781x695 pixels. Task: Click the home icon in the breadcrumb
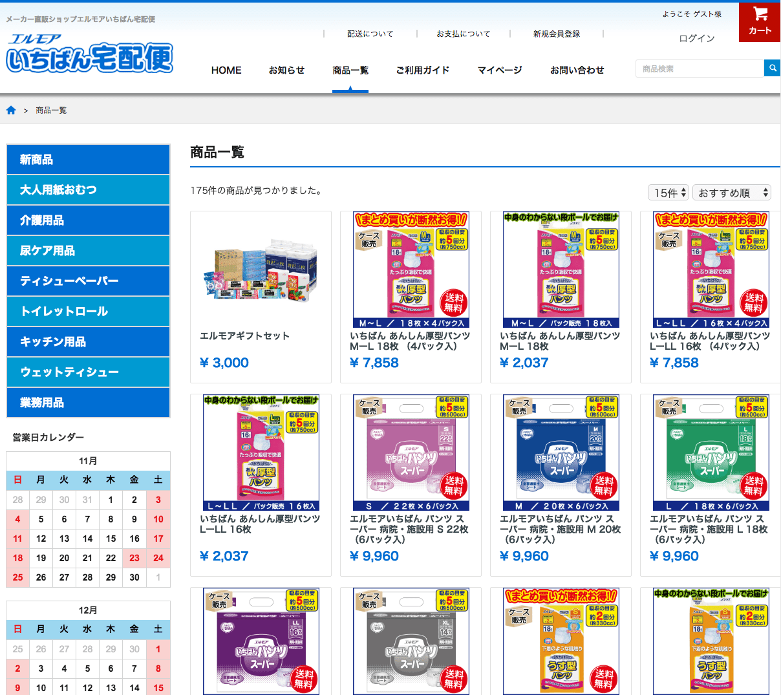pos(11,110)
